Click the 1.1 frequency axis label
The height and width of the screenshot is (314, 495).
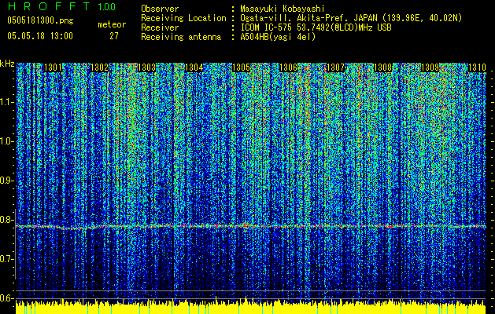pyautogui.click(x=7, y=102)
